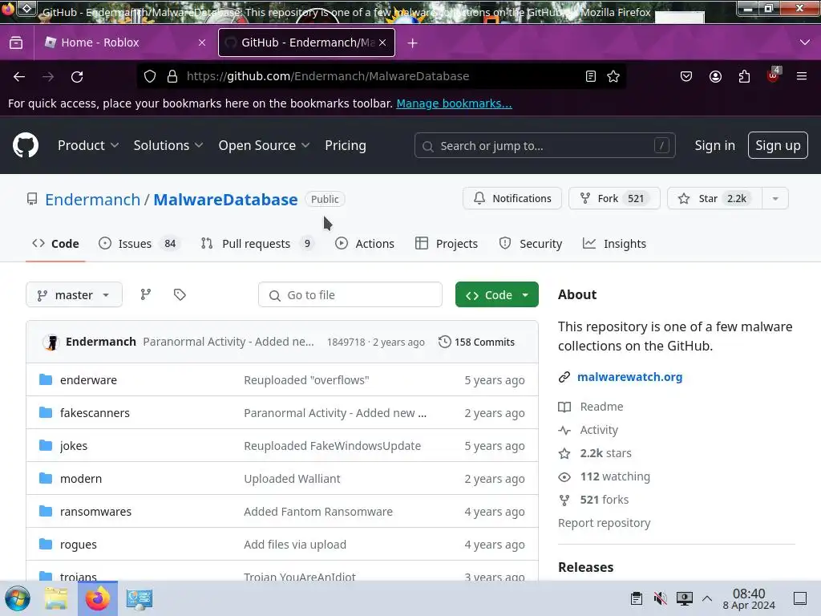Image resolution: width=821 pixels, height=616 pixels.
Task: Open the Firefox hamburger menu
Action: click(x=802, y=76)
